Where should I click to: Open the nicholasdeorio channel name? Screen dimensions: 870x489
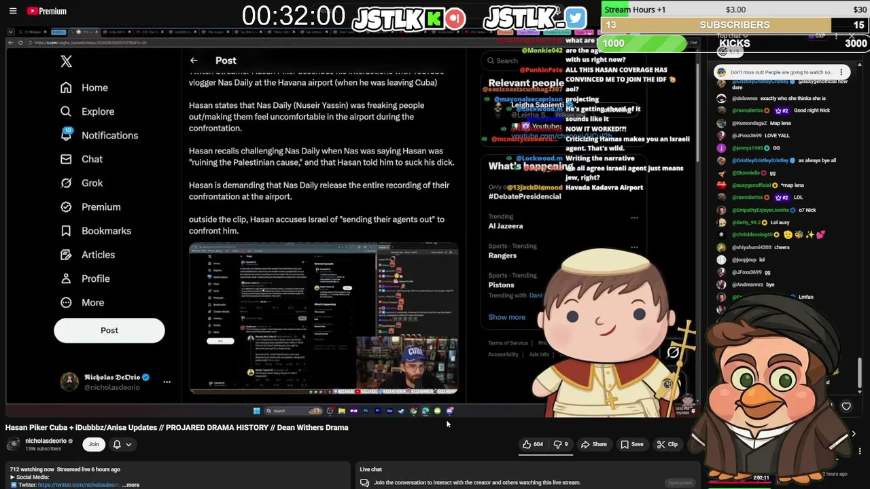[x=46, y=441]
